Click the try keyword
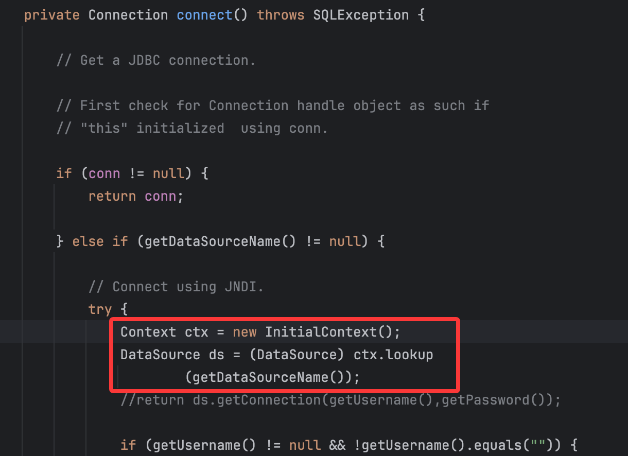Screen dimensions: 628x456 click(100, 309)
